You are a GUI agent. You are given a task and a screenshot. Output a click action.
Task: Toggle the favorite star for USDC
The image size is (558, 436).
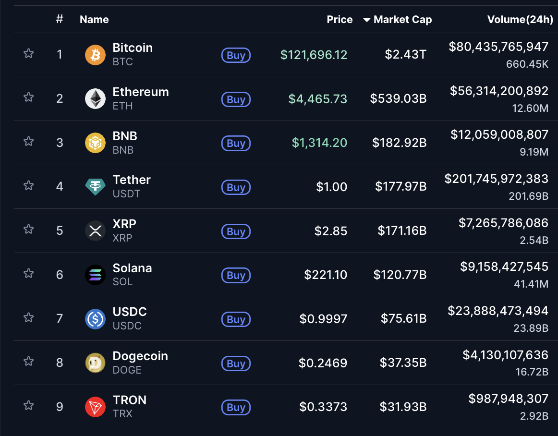click(29, 317)
